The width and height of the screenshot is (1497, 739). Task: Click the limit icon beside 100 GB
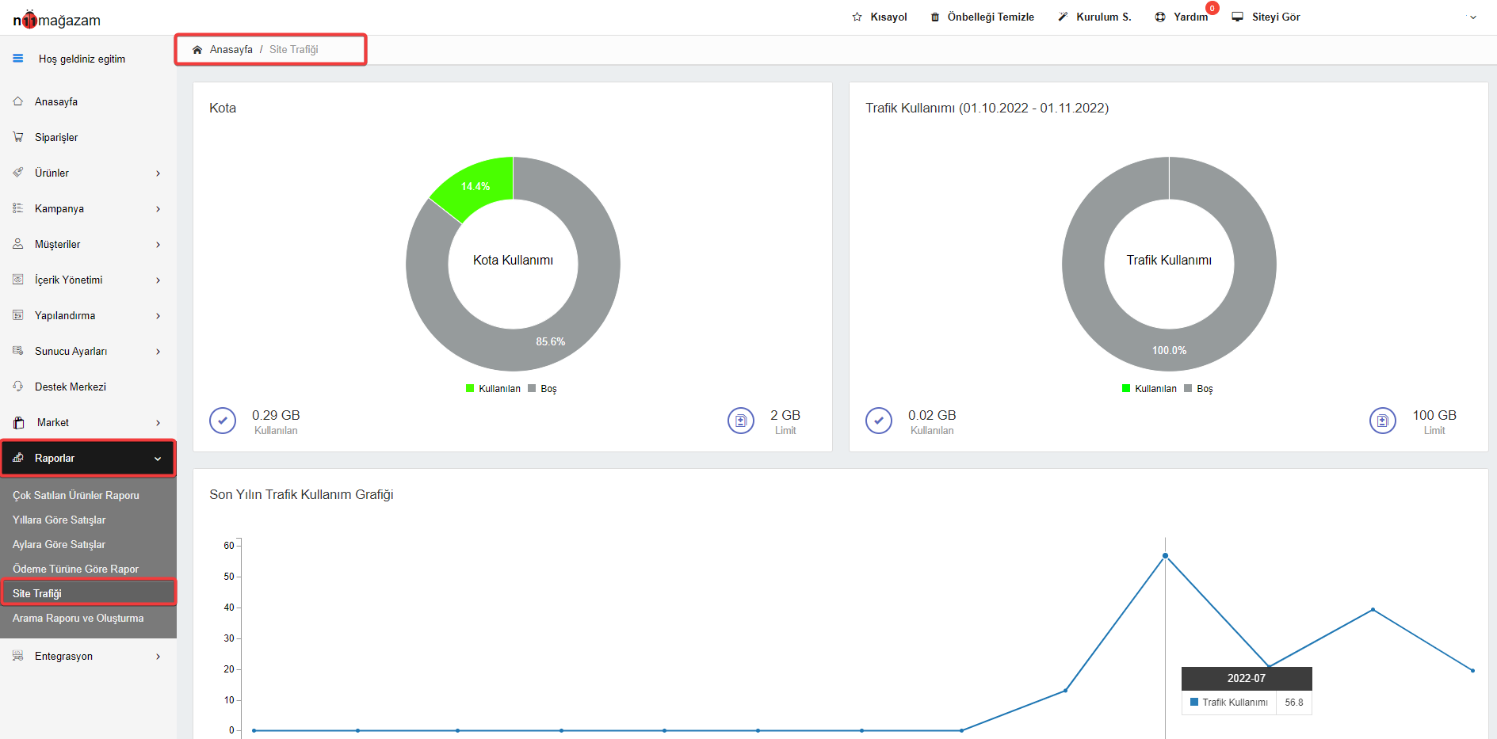(1383, 421)
